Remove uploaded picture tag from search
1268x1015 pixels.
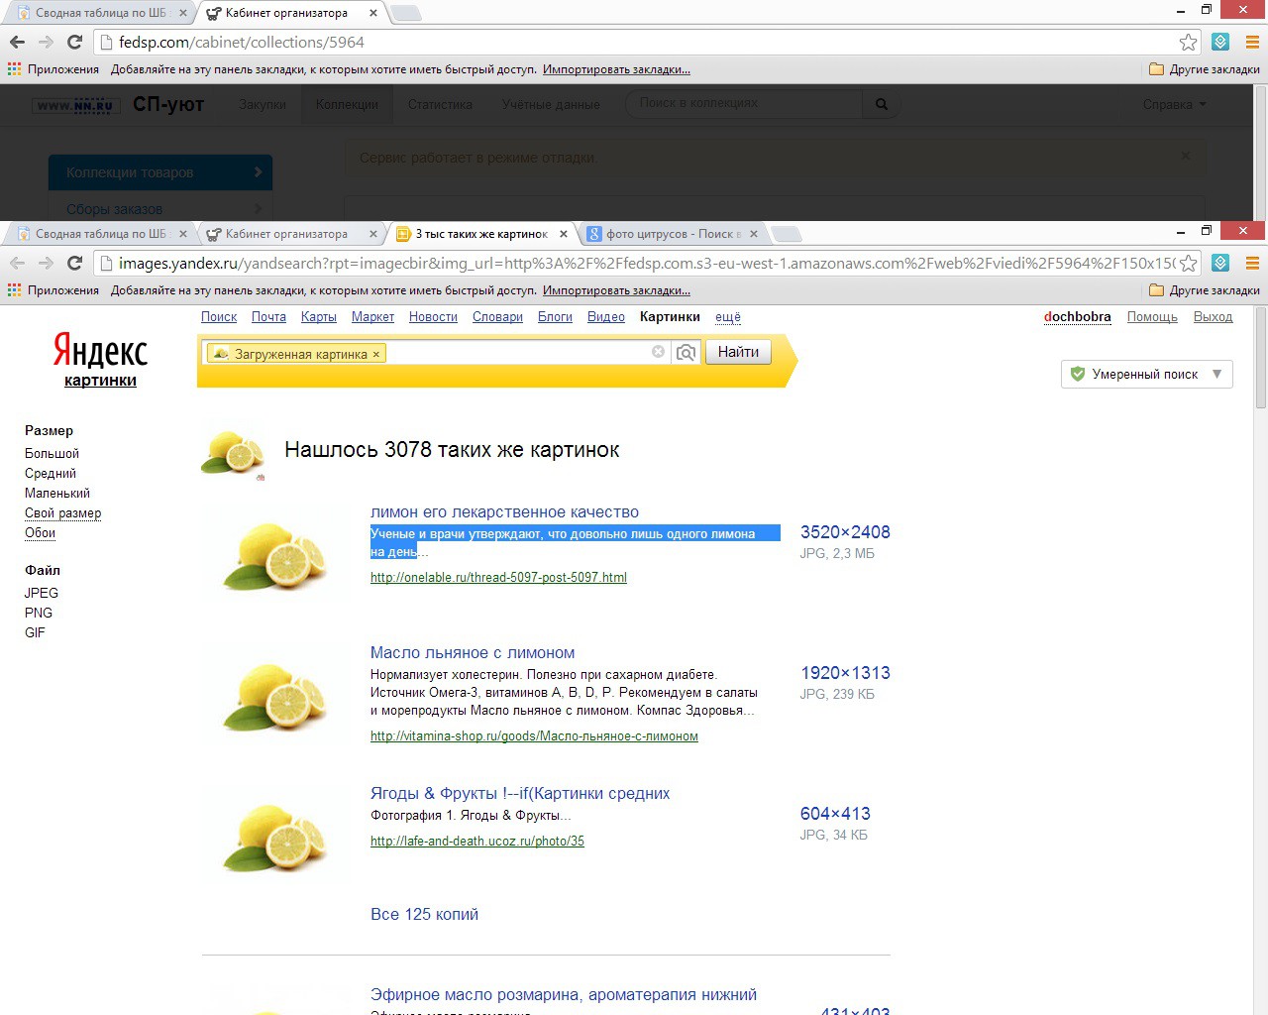(376, 354)
